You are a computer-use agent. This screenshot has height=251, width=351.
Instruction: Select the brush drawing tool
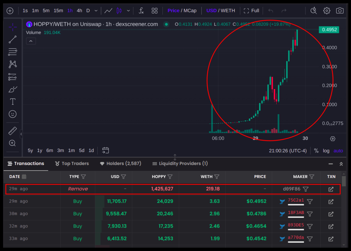click(x=12, y=89)
